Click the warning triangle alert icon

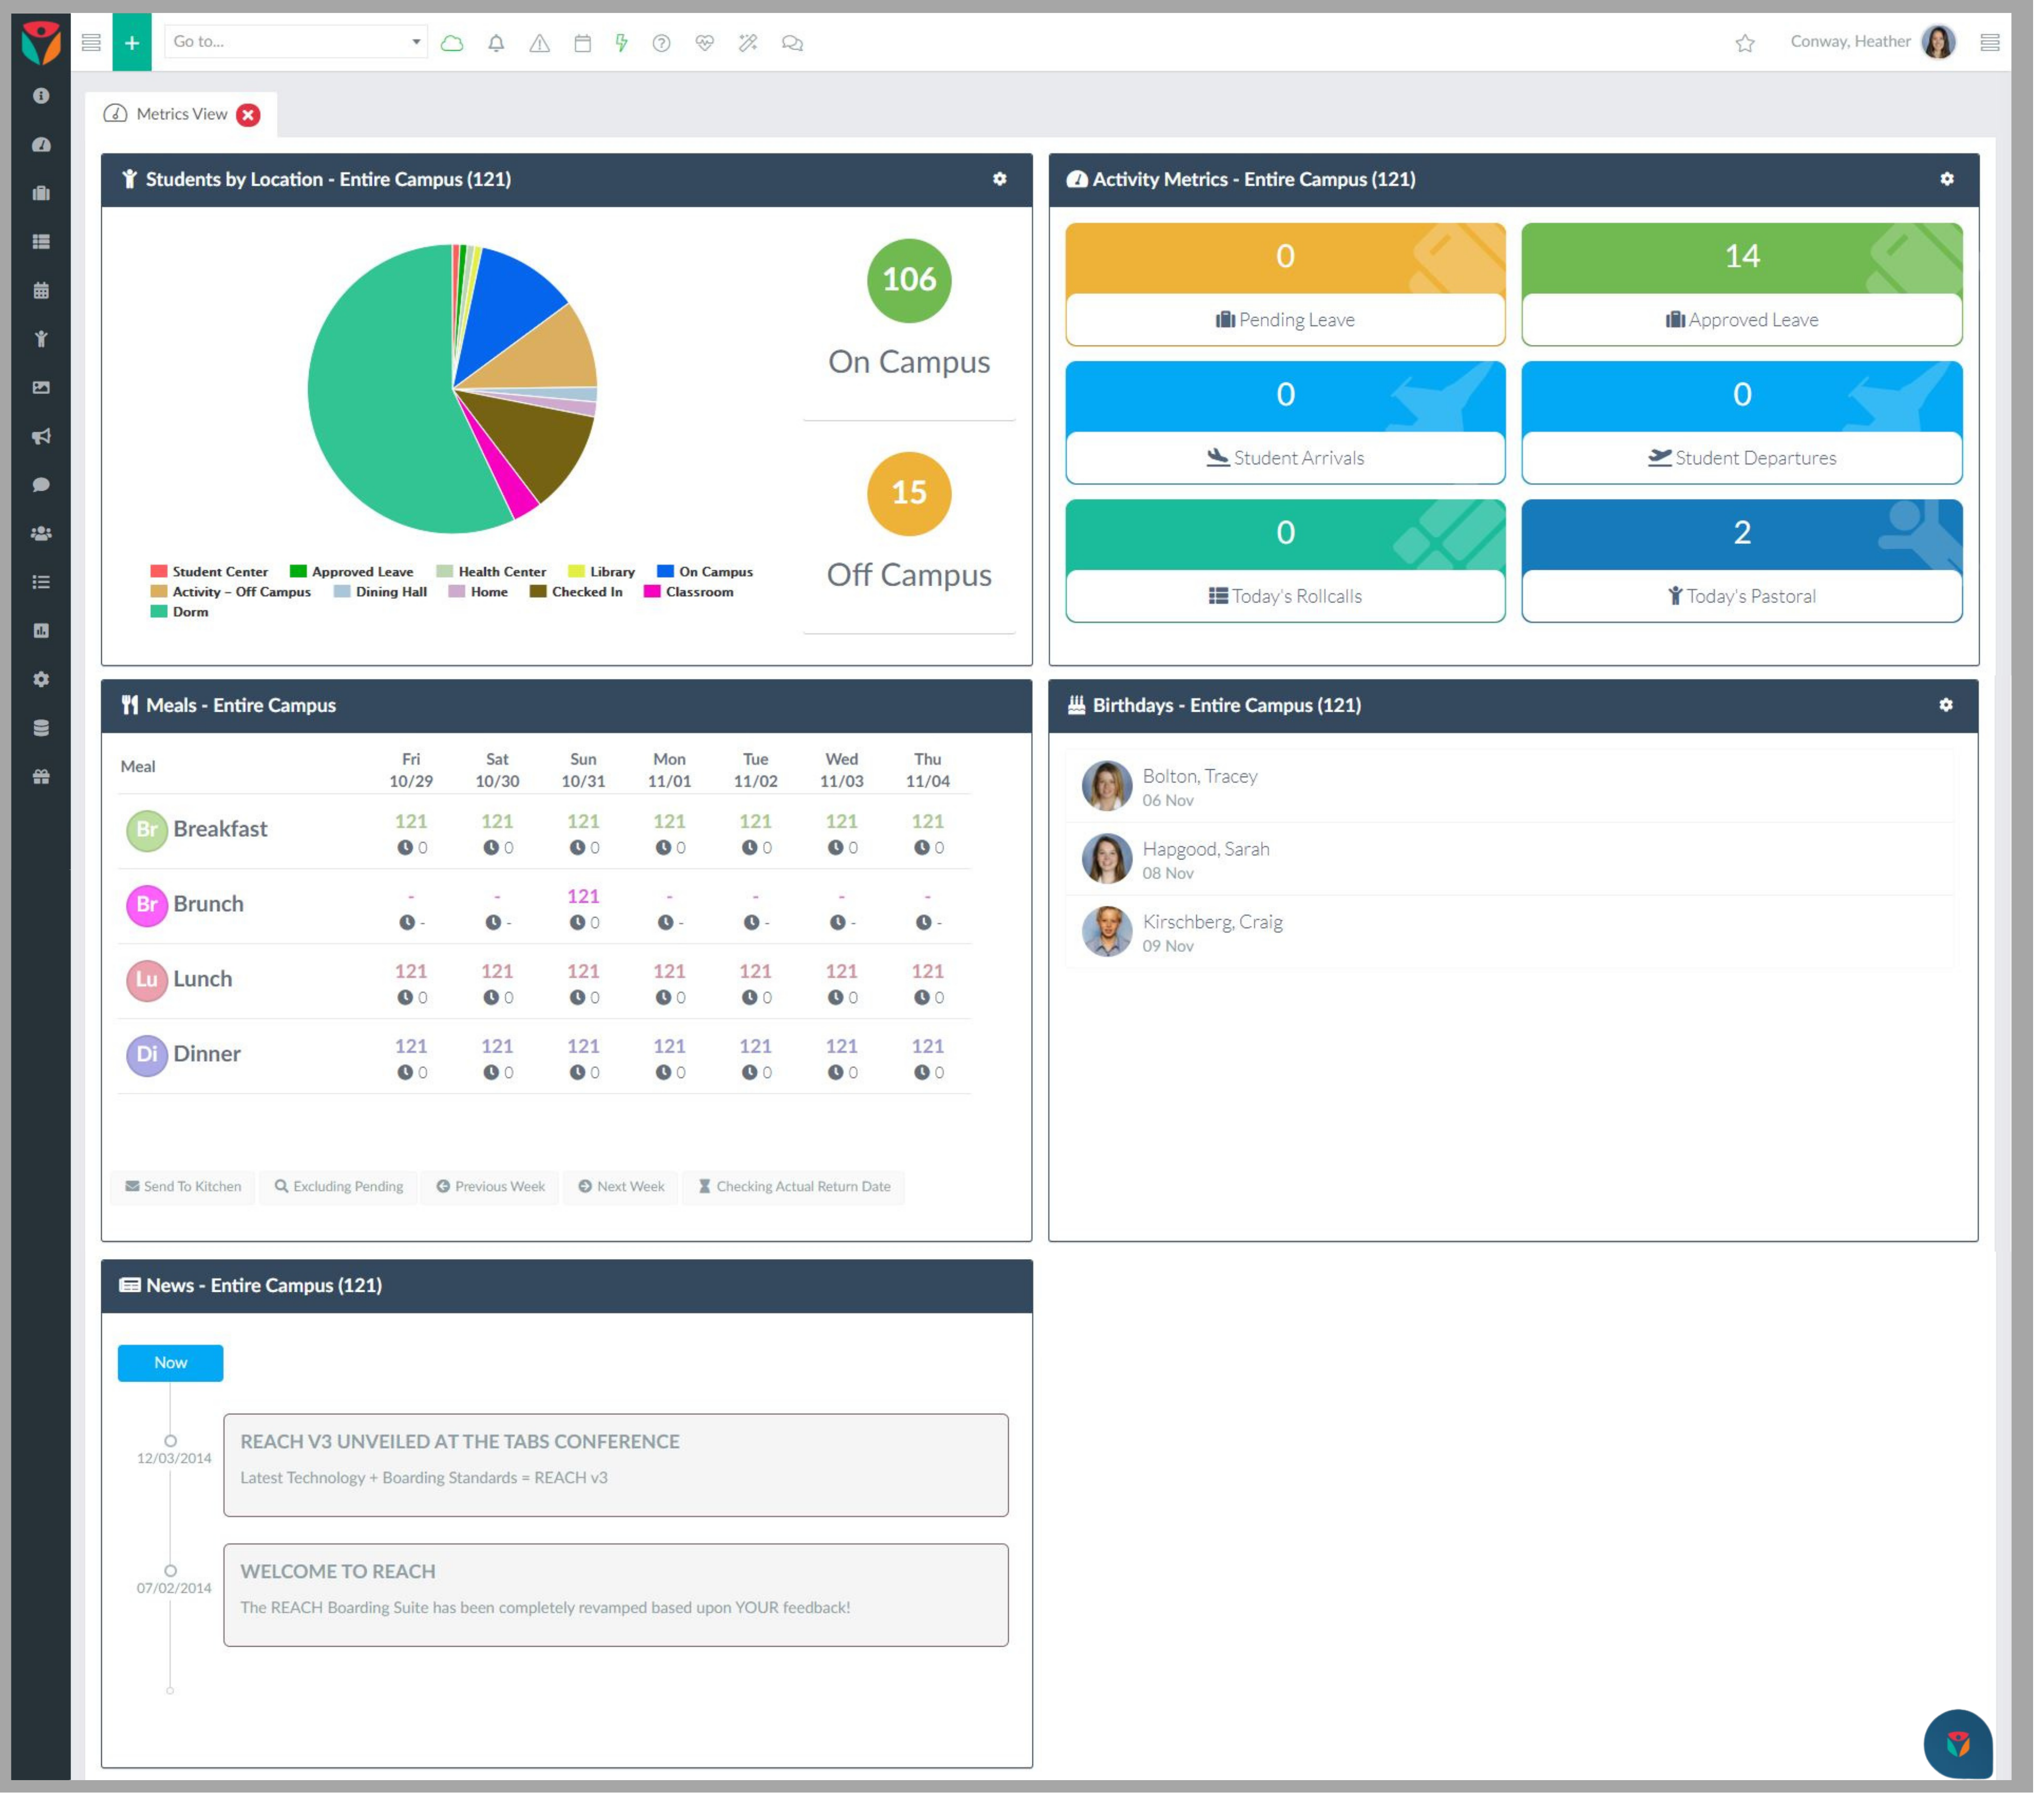539,43
